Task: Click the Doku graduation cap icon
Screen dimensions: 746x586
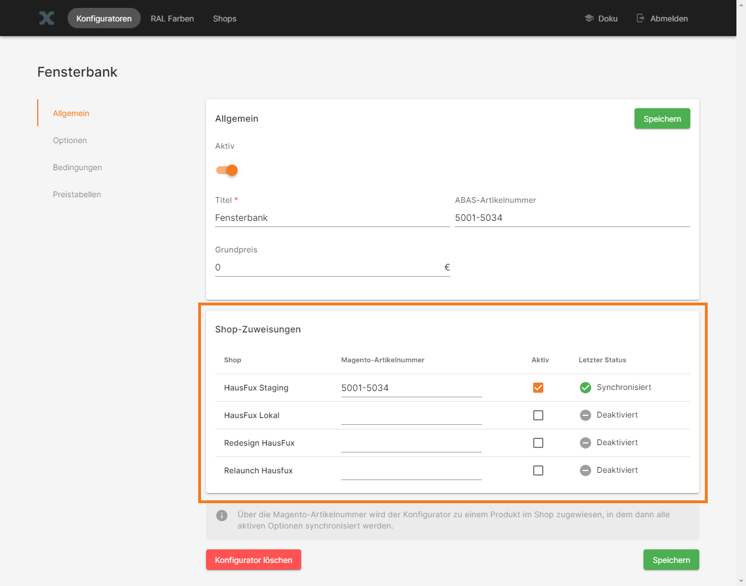Action: [589, 18]
